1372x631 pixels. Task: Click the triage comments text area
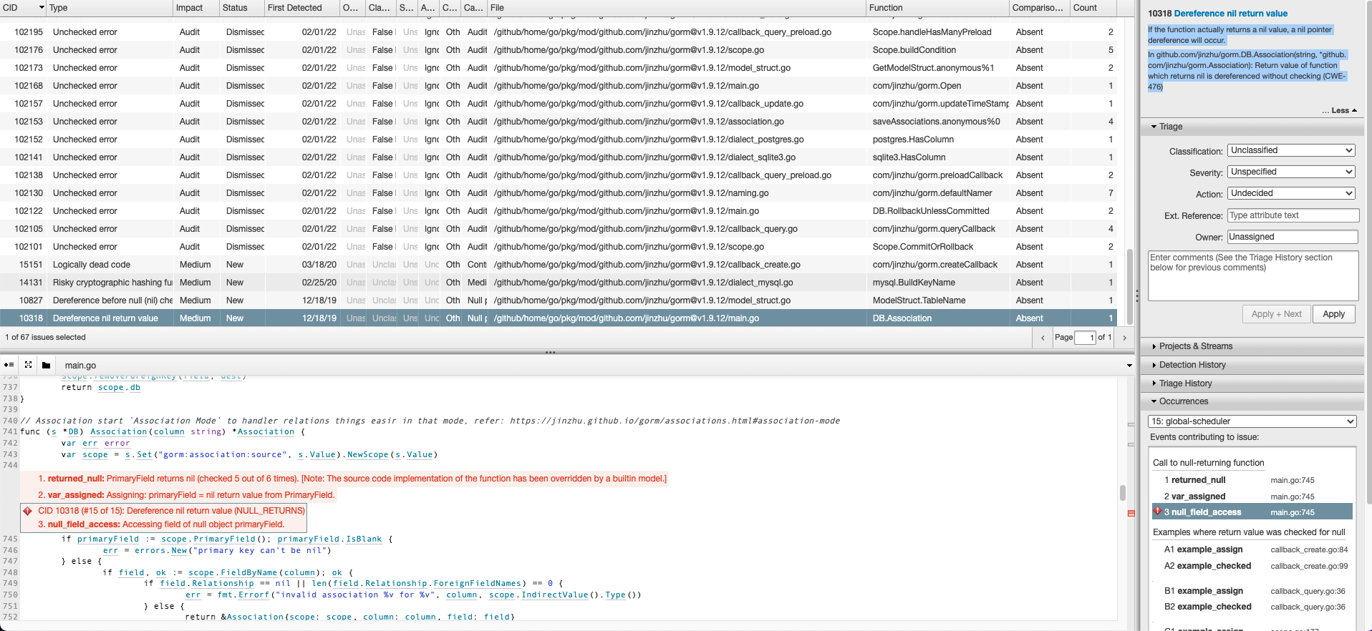click(x=1253, y=275)
